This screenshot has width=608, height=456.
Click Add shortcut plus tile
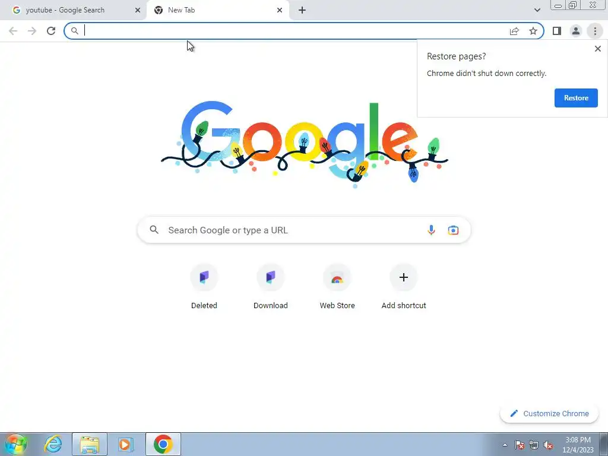point(404,287)
